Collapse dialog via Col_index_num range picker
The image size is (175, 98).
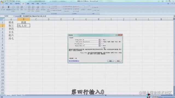tap(100, 44)
